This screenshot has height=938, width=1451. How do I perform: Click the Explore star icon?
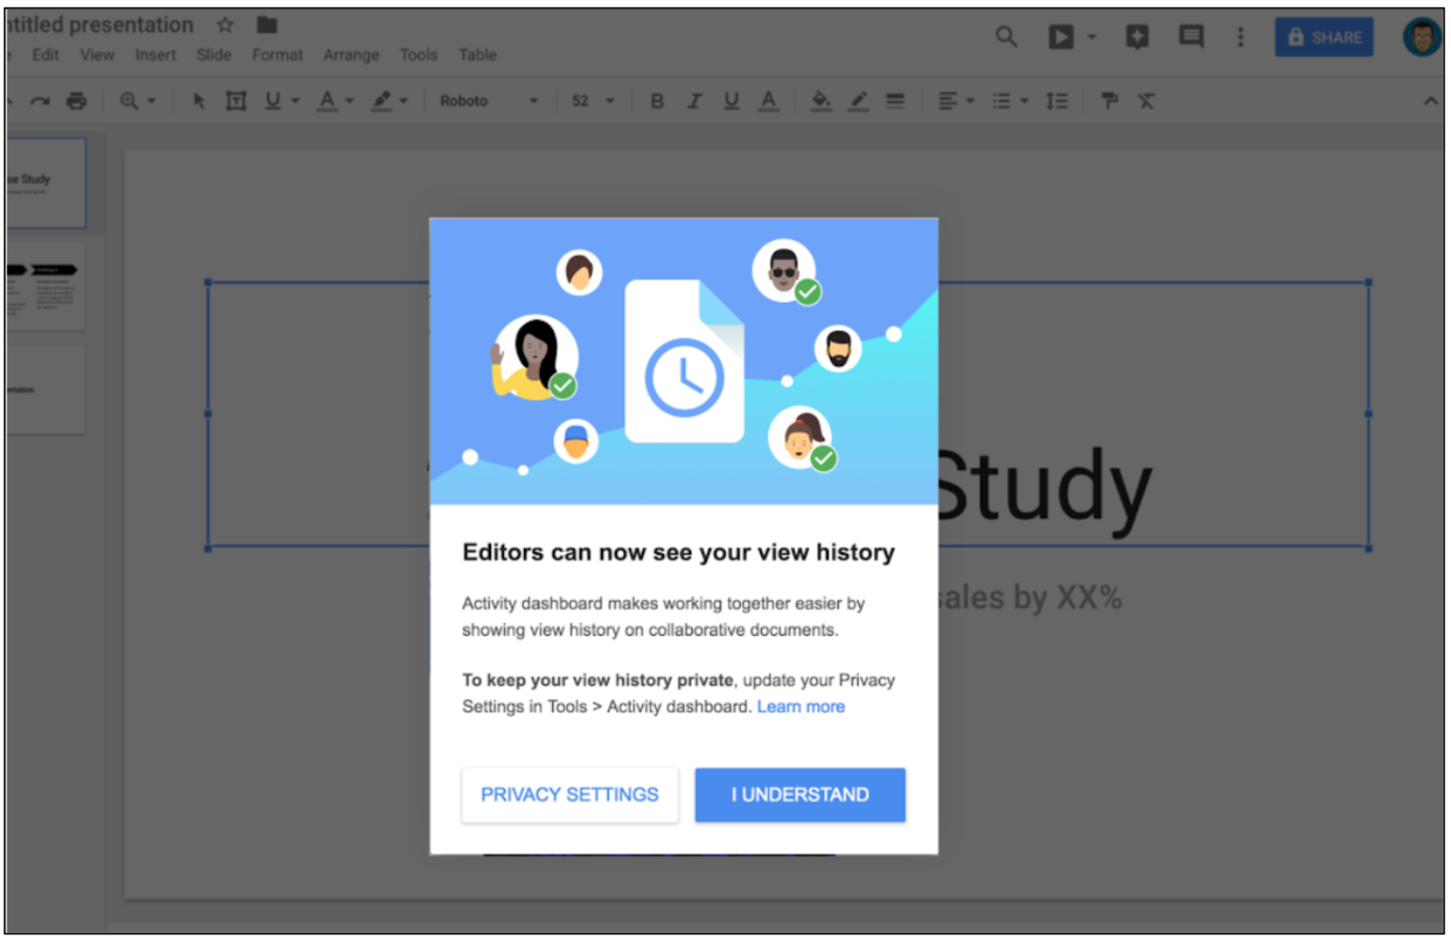pyautogui.click(x=1136, y=36)
